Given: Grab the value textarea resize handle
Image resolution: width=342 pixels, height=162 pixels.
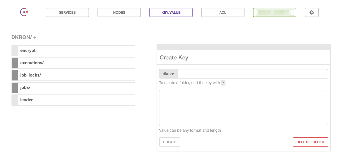Looking at the screenshot, I should (326, 124).
